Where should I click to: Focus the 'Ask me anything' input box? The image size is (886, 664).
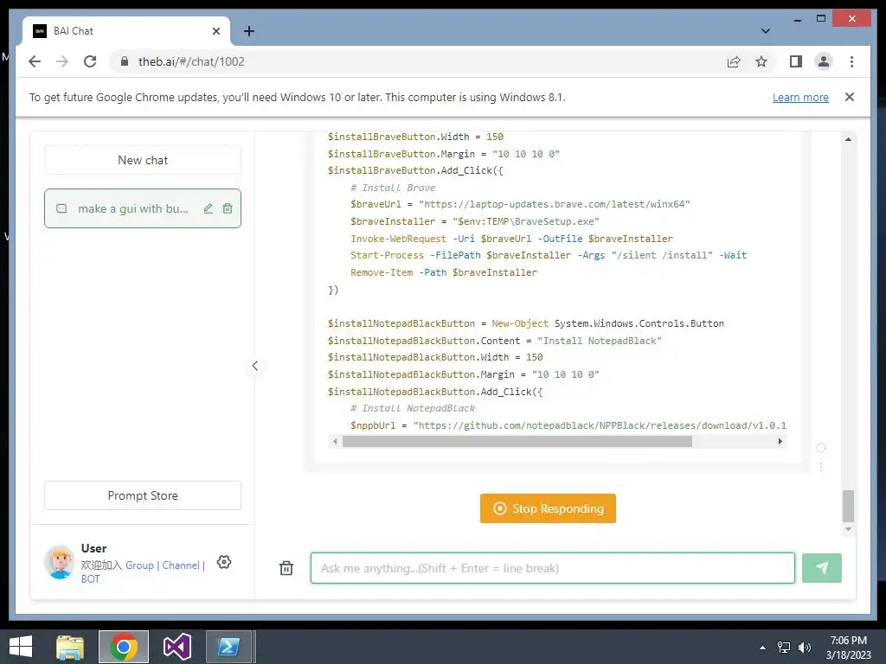[553, 568]
